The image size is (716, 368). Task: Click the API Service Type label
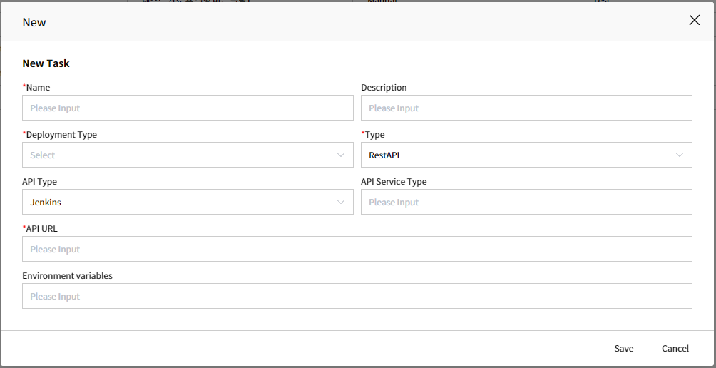tap(394, 182)
